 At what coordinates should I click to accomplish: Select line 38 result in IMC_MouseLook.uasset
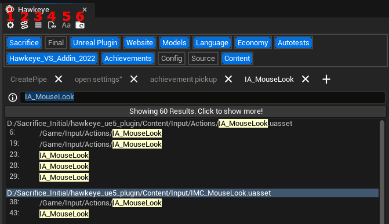click(100, 203)
